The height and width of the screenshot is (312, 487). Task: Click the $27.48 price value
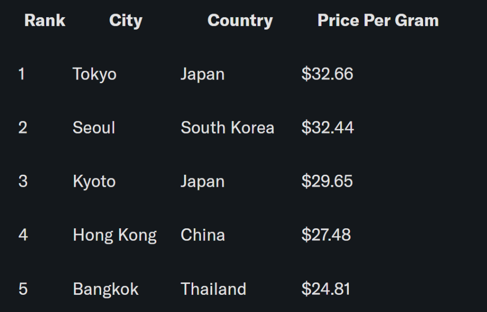pos(326,235)
